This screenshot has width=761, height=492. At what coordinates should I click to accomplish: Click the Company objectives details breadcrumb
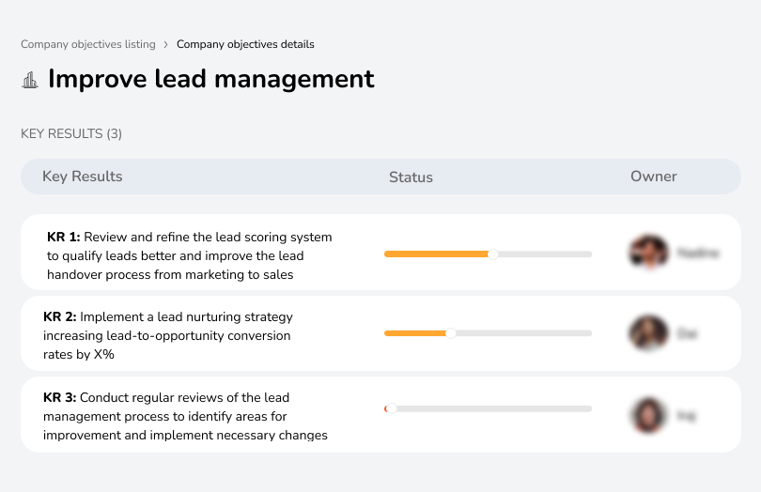pos(245,44)
